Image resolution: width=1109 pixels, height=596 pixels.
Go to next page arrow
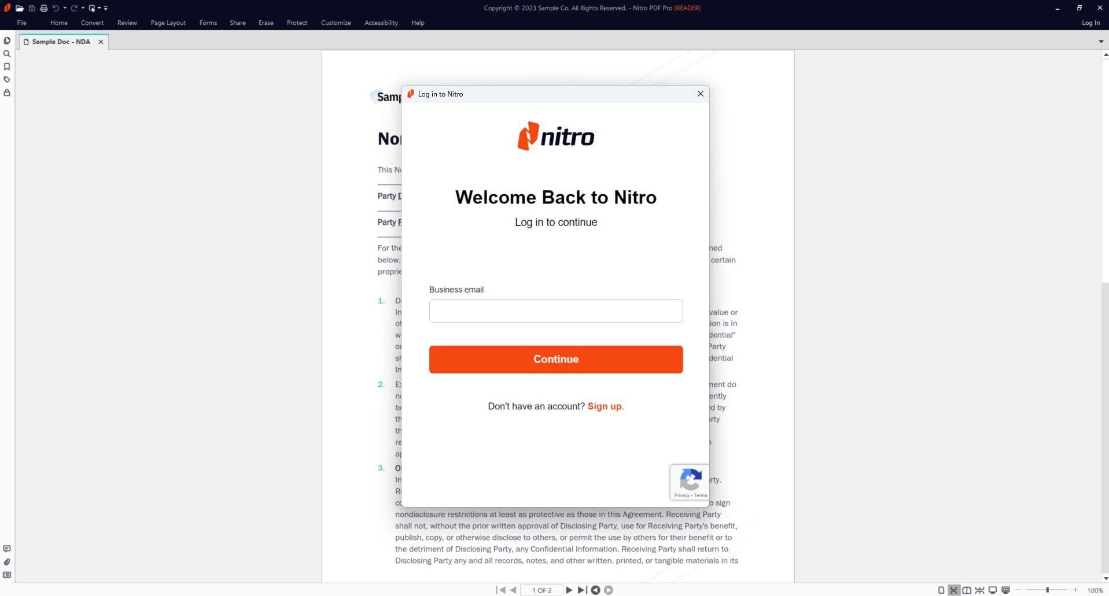[569, 590]
